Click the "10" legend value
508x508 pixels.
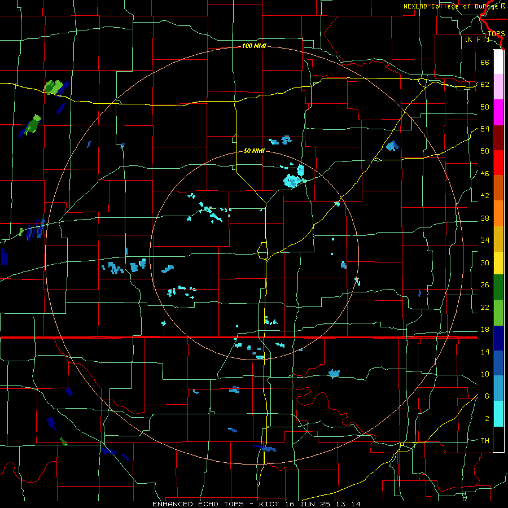coord(485,374)
